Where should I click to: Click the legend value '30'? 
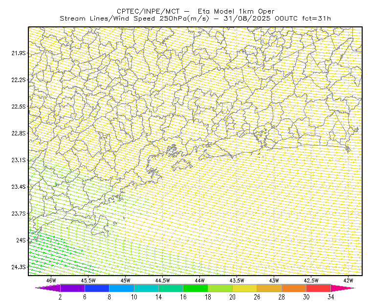[x=306, y=297]
